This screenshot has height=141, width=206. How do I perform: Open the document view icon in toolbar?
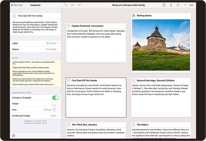coord(164,5)
